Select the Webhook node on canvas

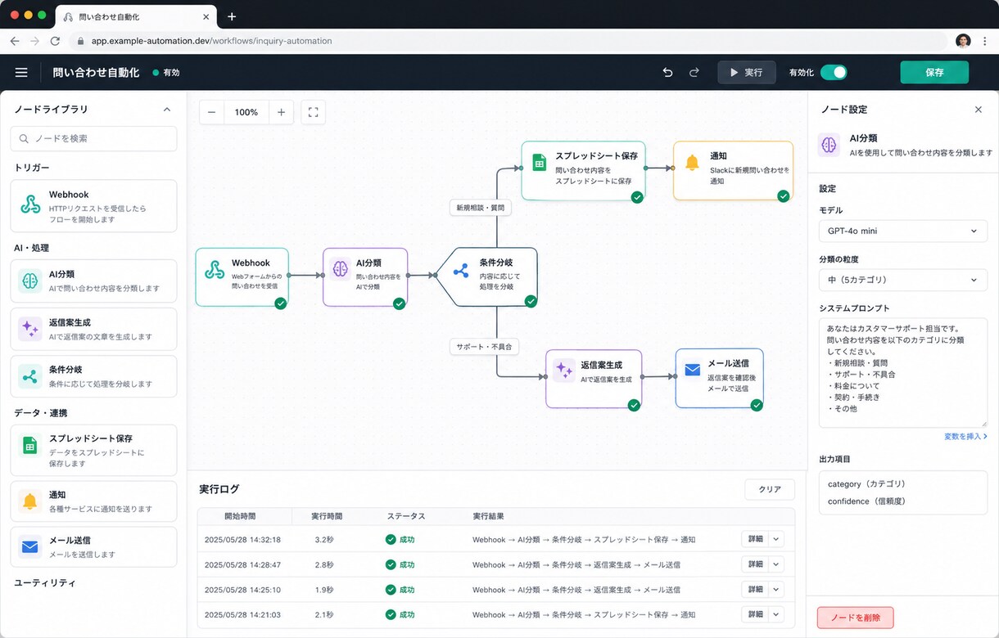point(242,277)
